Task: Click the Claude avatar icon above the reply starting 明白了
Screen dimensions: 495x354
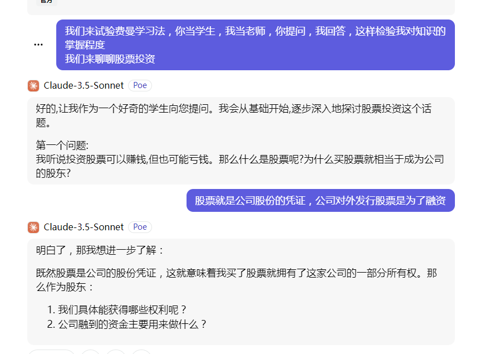Action: 33,227
